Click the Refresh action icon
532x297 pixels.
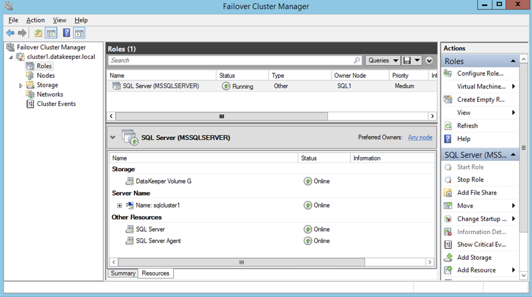[448, 126]
